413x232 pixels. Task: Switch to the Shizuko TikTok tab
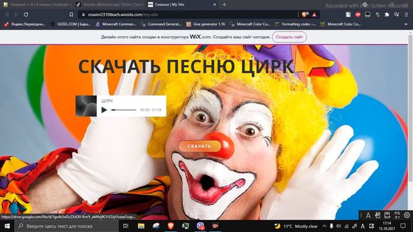109,5
